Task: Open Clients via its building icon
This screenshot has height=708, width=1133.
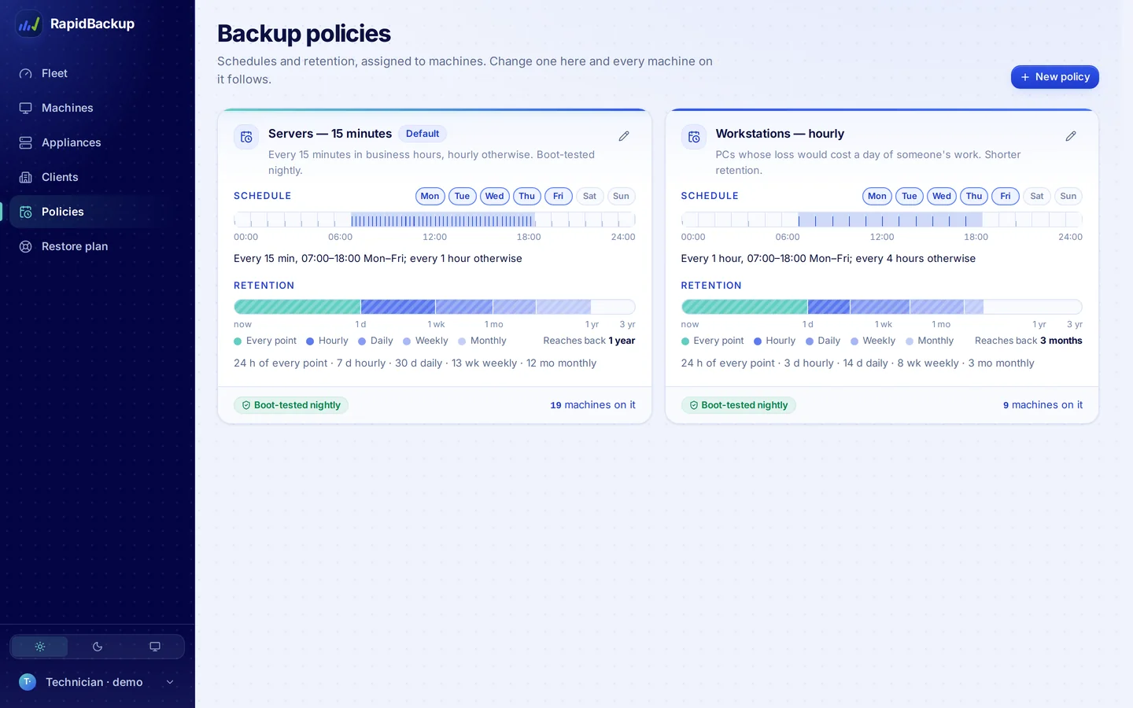Action: pos(26,177)
